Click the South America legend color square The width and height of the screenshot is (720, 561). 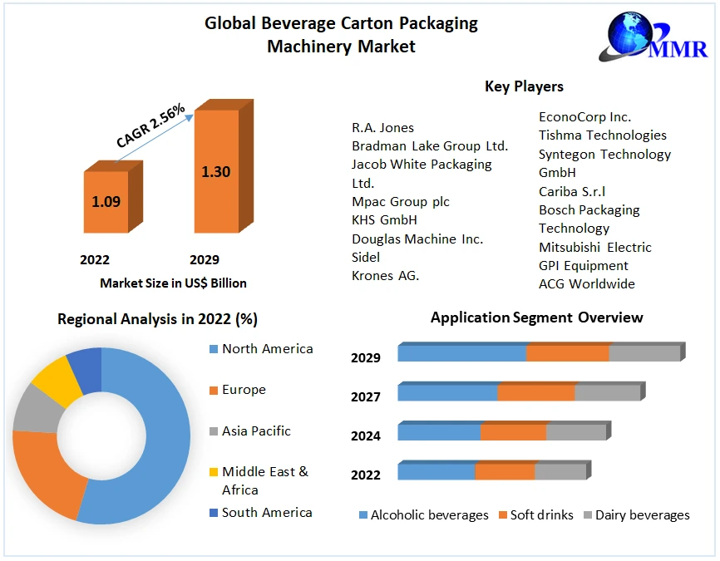tap(214, 513)
